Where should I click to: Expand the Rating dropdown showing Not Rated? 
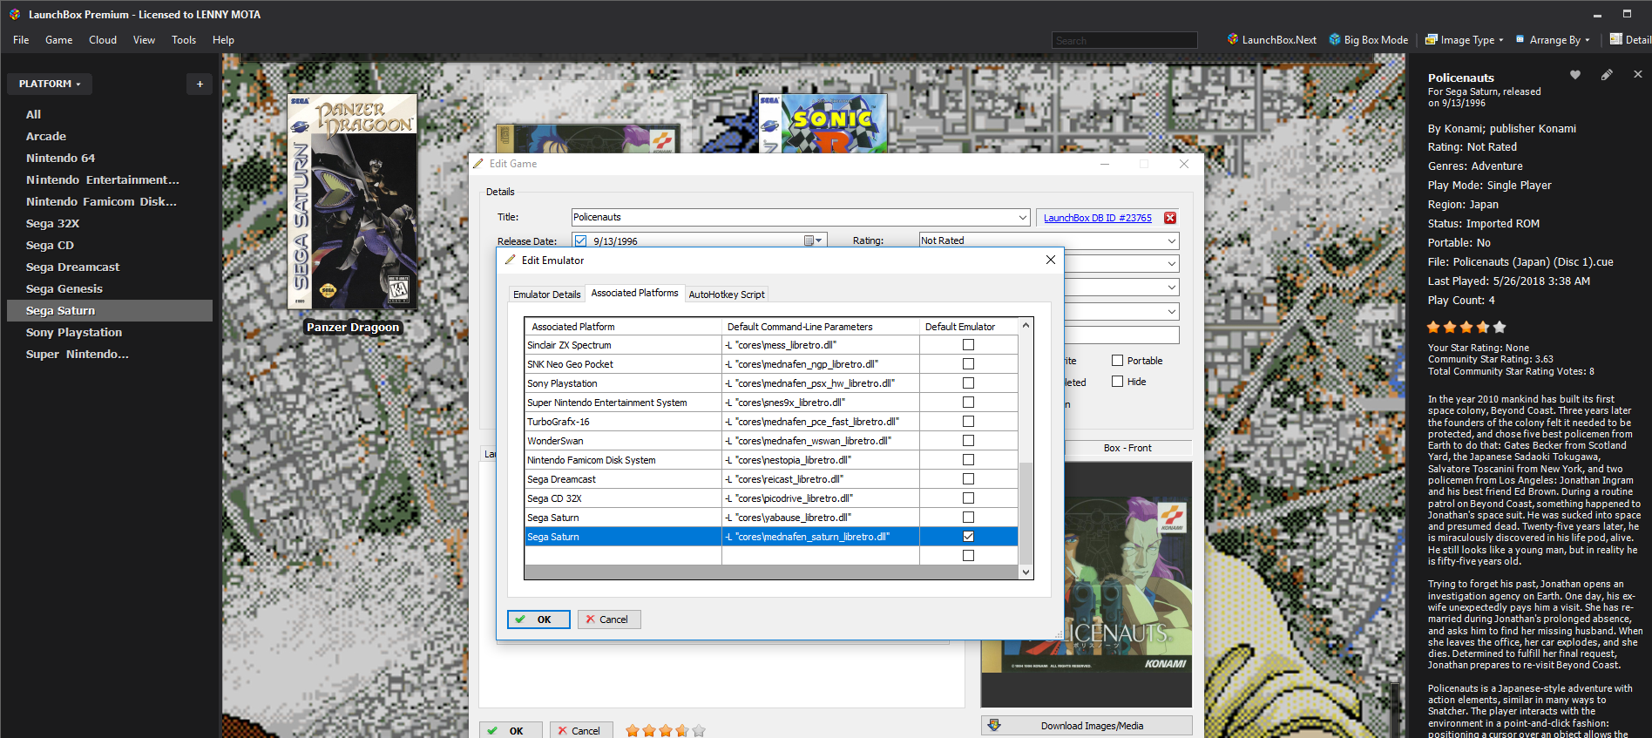click(1172, 240)
